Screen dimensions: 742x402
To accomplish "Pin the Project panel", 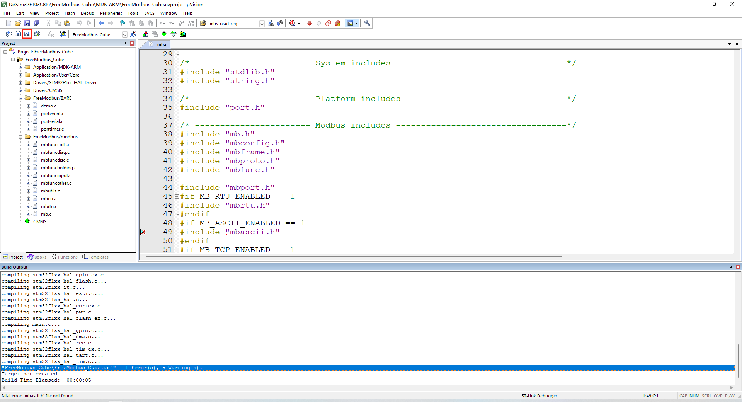I will coord(125,43).
